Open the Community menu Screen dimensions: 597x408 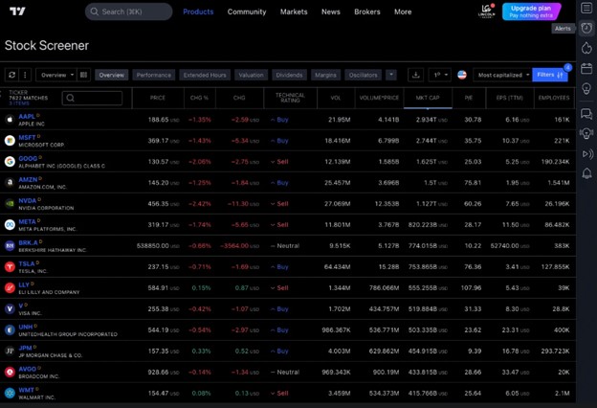[247, 11]
